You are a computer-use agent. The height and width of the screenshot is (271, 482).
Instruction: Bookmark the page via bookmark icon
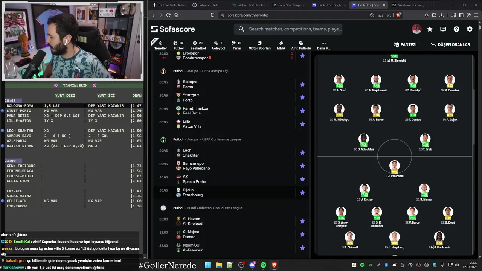coord(212,15)
